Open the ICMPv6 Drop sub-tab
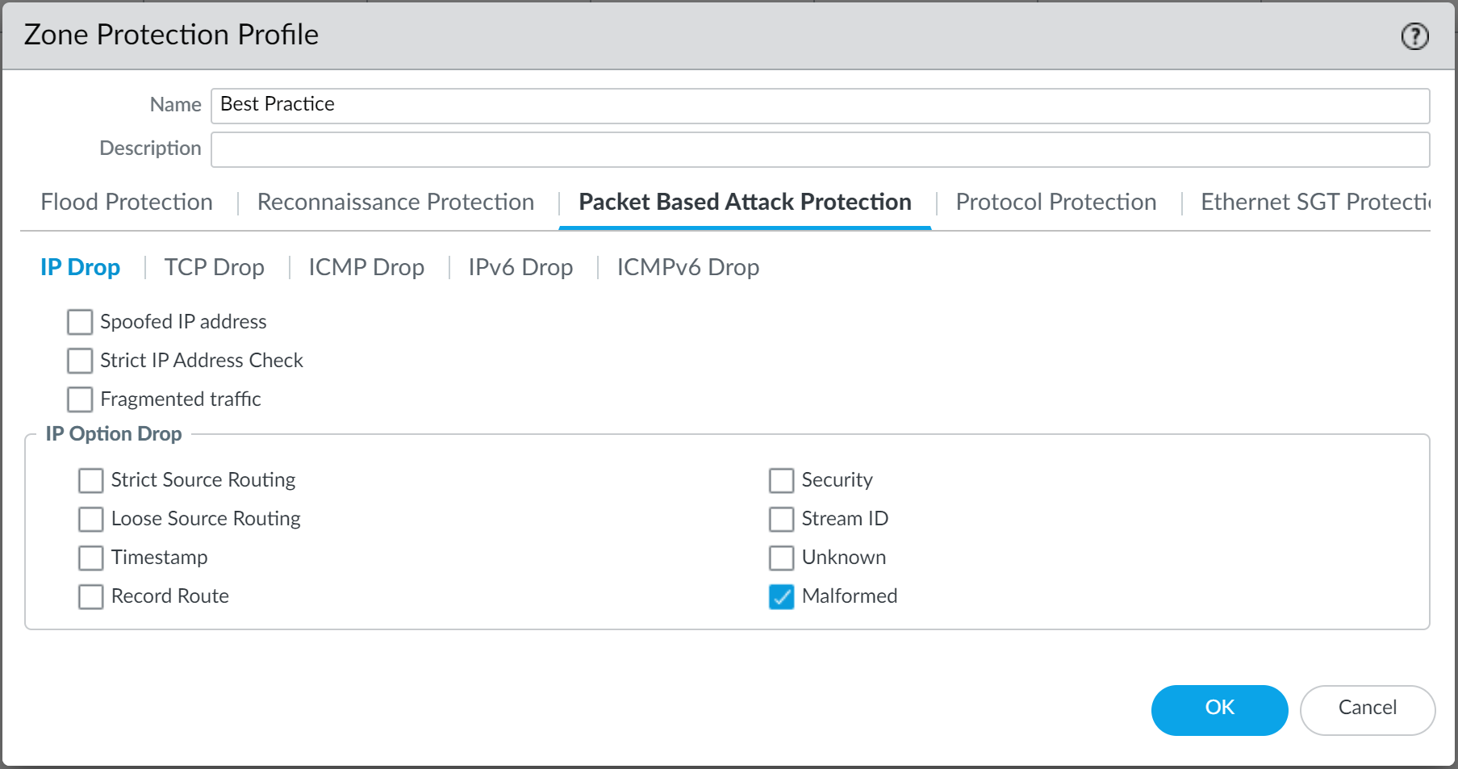This screenshot has width=1458, height=769. (x=687, y=267)
